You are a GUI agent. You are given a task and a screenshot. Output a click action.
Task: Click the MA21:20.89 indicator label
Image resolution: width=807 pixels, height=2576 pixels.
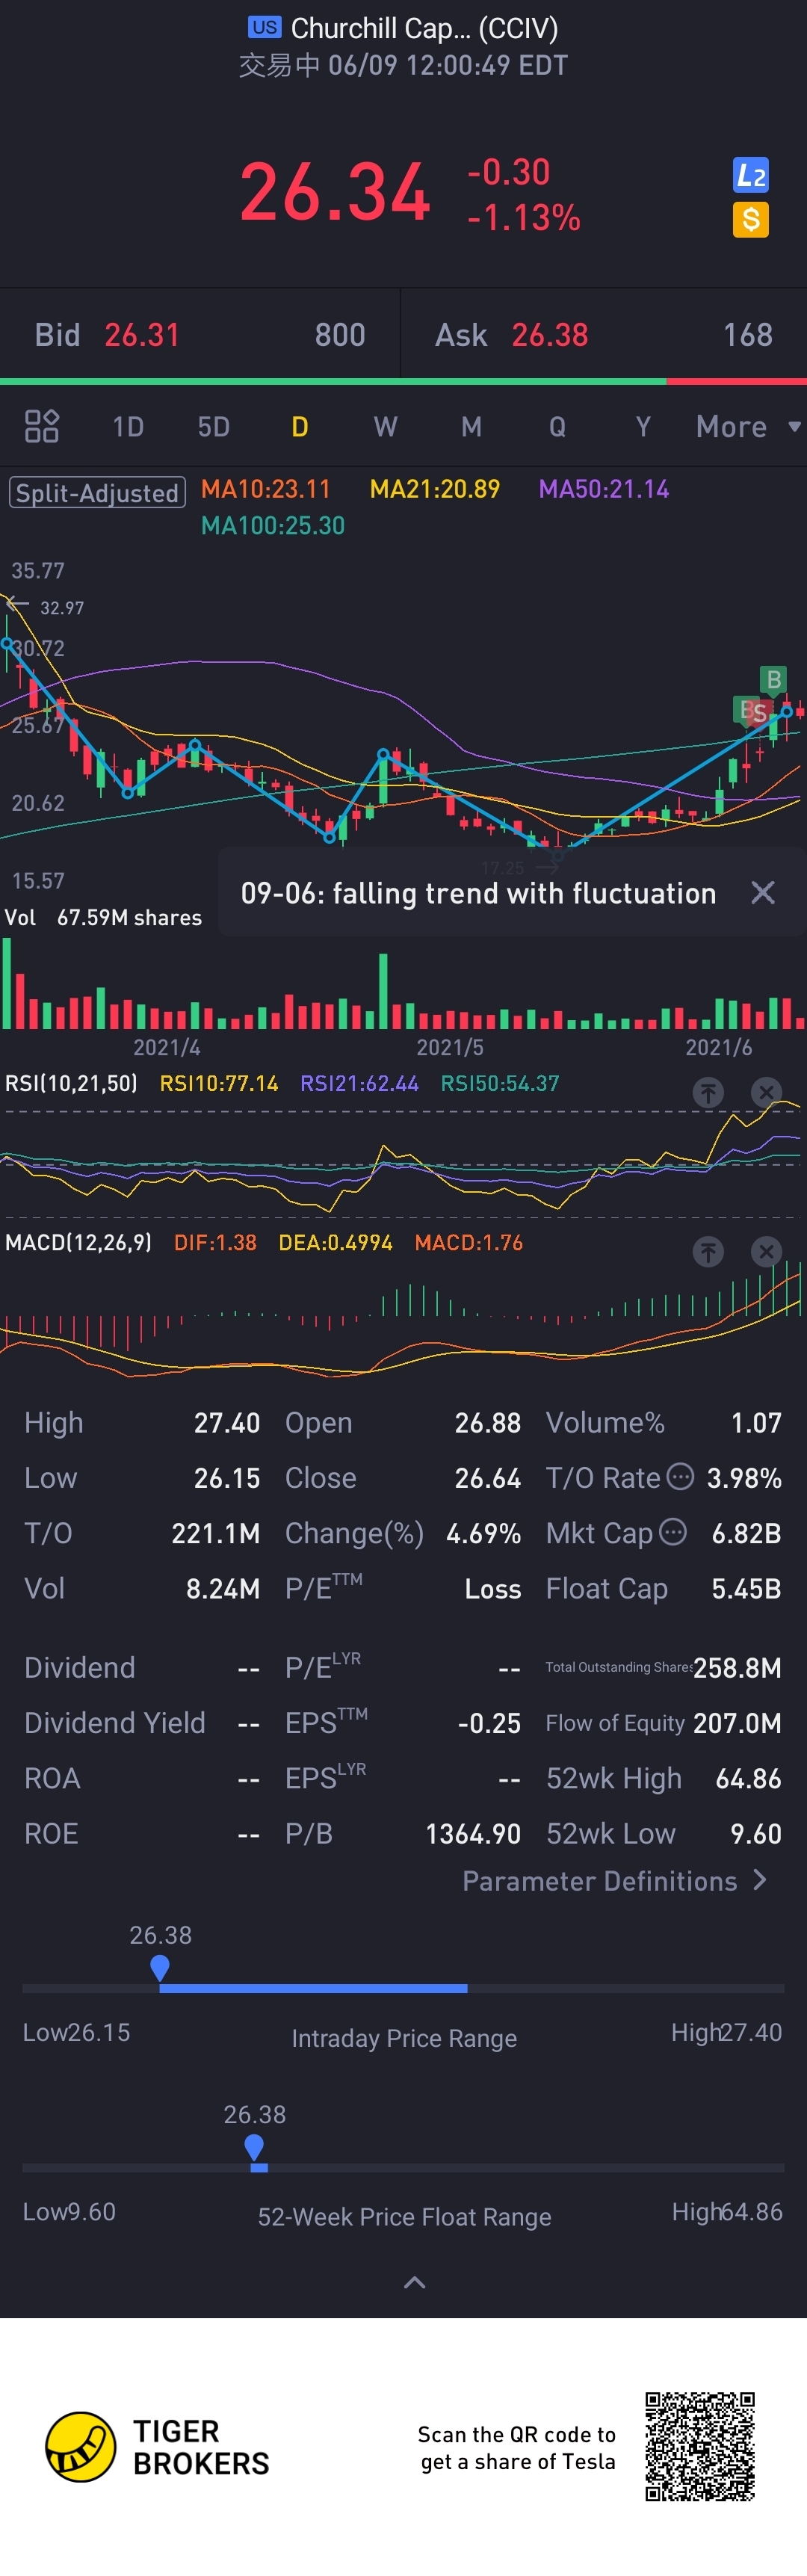pyautogui.click(x=434, y=489)
